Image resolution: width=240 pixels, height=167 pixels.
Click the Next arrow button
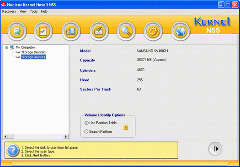point(215,149)
